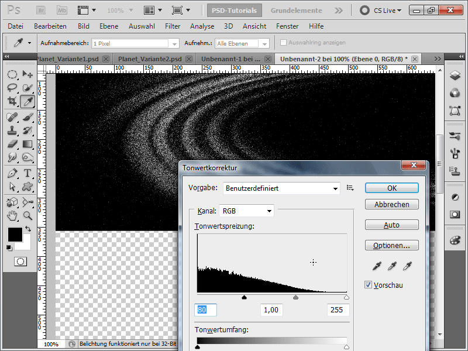Pick the black point eyedropper in Tonwertkorrektur
The width and height of the screenshot is (468, 351).
[377, 266]
